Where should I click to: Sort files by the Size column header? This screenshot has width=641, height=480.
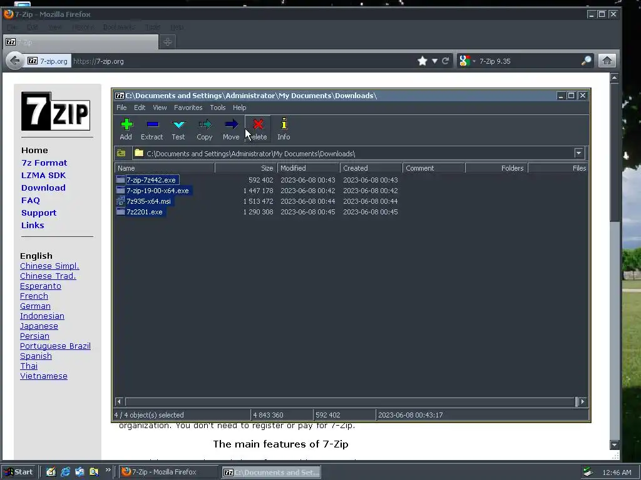[246, 168]
